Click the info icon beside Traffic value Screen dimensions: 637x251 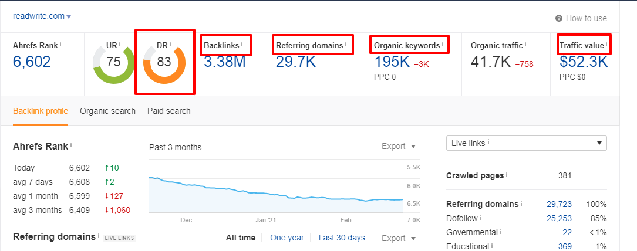606,45
